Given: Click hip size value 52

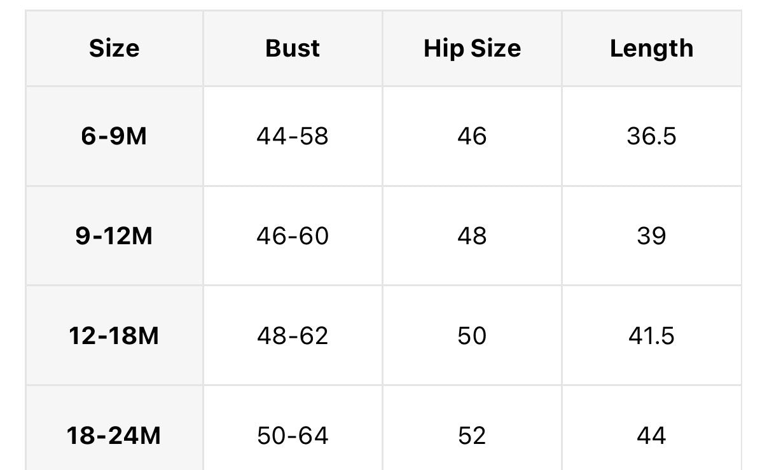Looking at the screenshot, I should [472, 436].
